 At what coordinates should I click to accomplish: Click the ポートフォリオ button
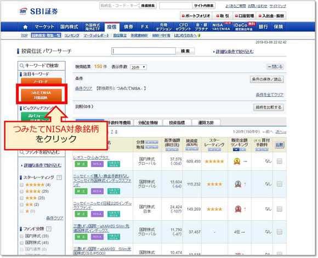196,16
